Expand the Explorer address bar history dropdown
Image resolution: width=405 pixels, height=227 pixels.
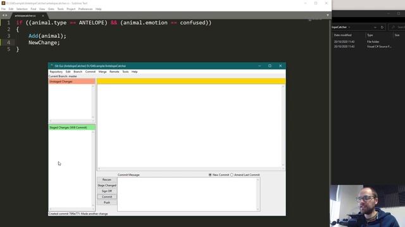click(375, 27)
